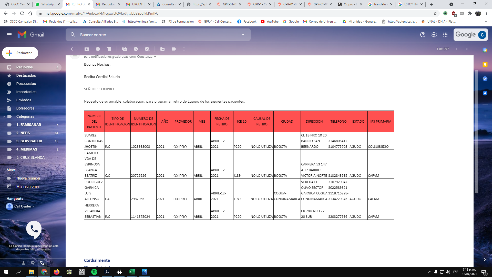Show more bookmarks with the chevron
This screenshot has height=277, width=492.
[486, 22]
